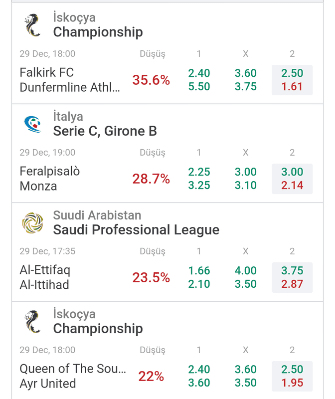Tap the Championship logo above Queen of The South
The height and width of the screenshot is (399, 335).
click(x=32, y=321)
